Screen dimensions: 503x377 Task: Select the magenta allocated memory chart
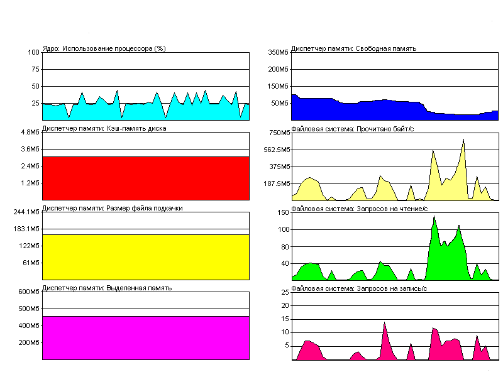click(x=145, y=337)
